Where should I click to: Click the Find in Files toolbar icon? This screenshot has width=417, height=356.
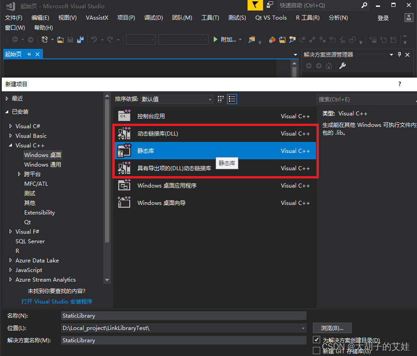(x=251, y=40)
